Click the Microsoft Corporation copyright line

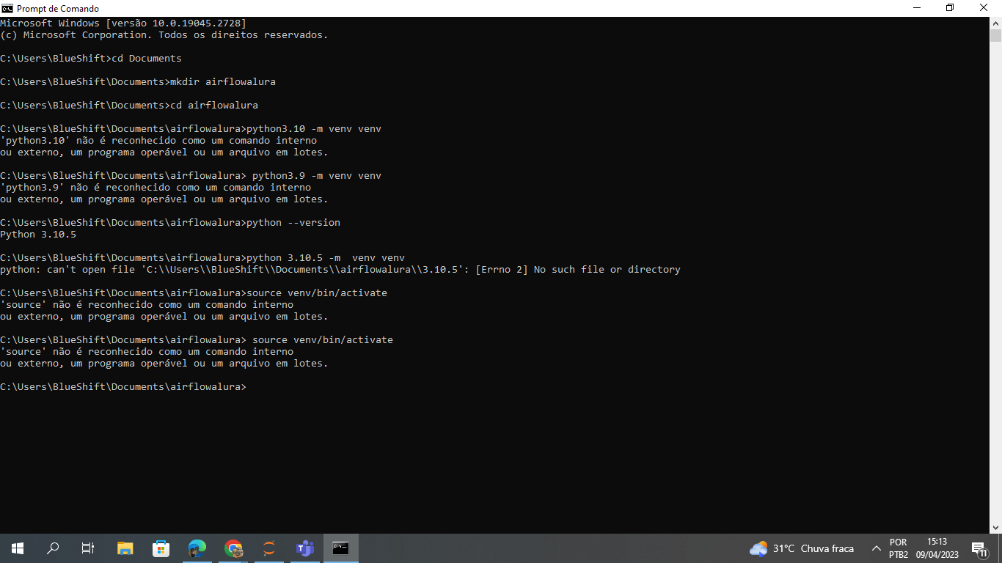point(164,34)
